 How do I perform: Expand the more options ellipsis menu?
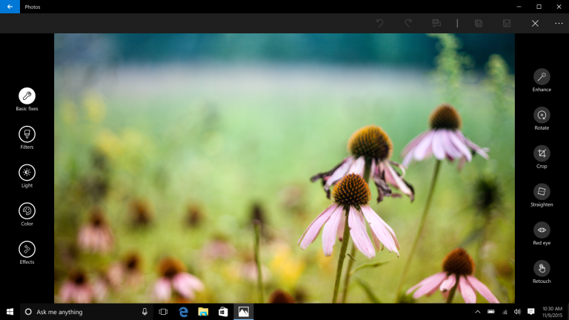click(x=559, y=23)
